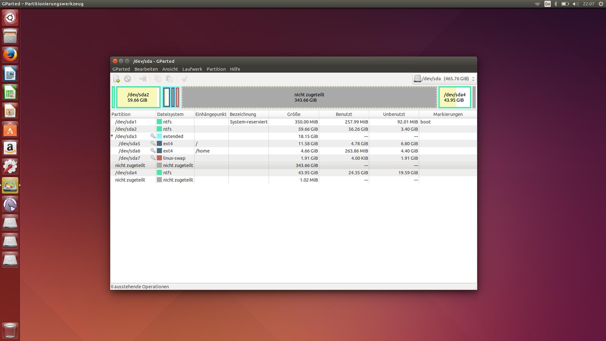Select the 1.02 MiB unallocated row

[293, 180]
